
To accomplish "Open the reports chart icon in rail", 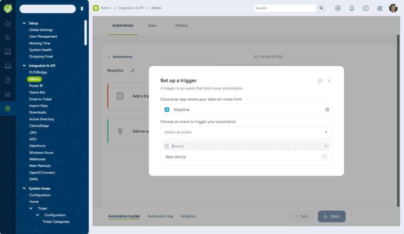I will [7, 94].
